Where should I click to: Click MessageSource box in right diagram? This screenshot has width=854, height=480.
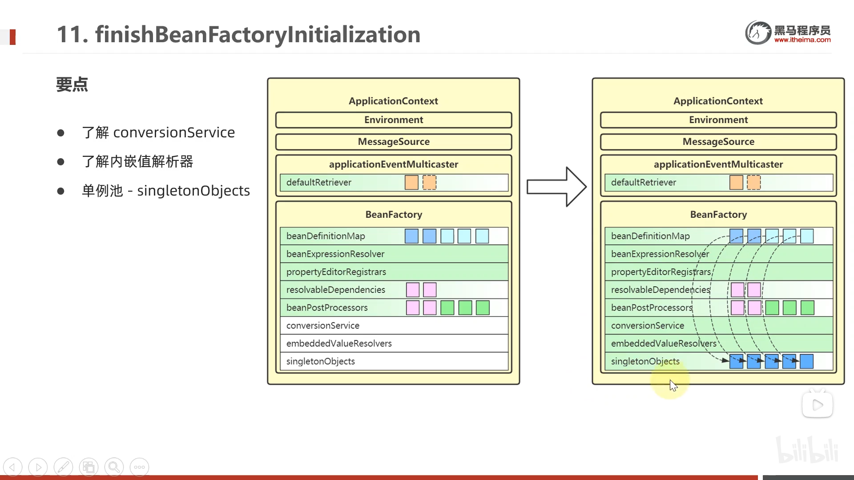[x=718, y=142]
